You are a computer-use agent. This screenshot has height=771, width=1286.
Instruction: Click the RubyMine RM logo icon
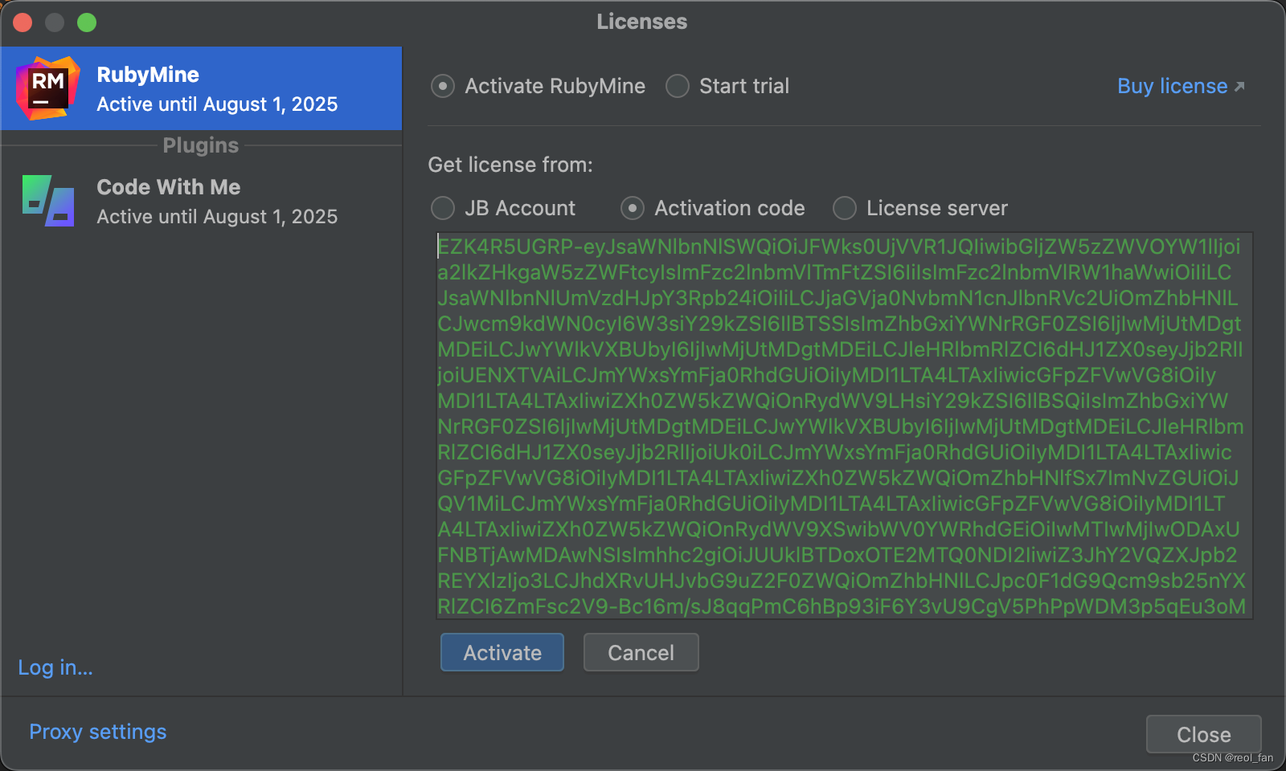pos(47,88)
